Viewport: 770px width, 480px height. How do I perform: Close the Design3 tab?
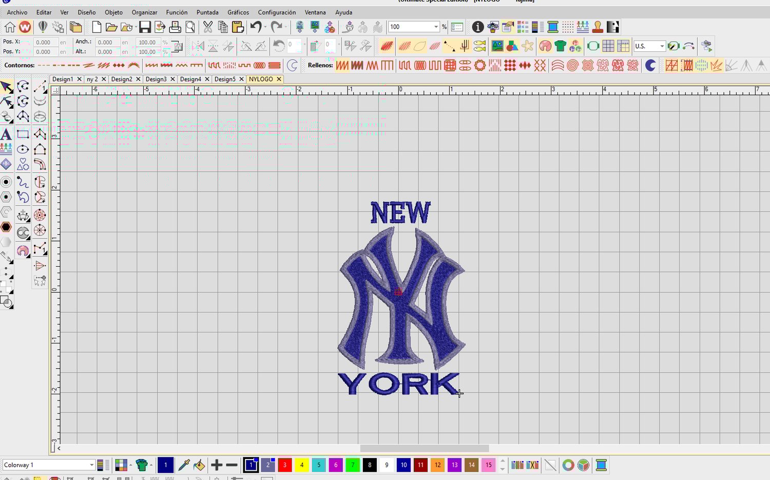coord(172,79)
